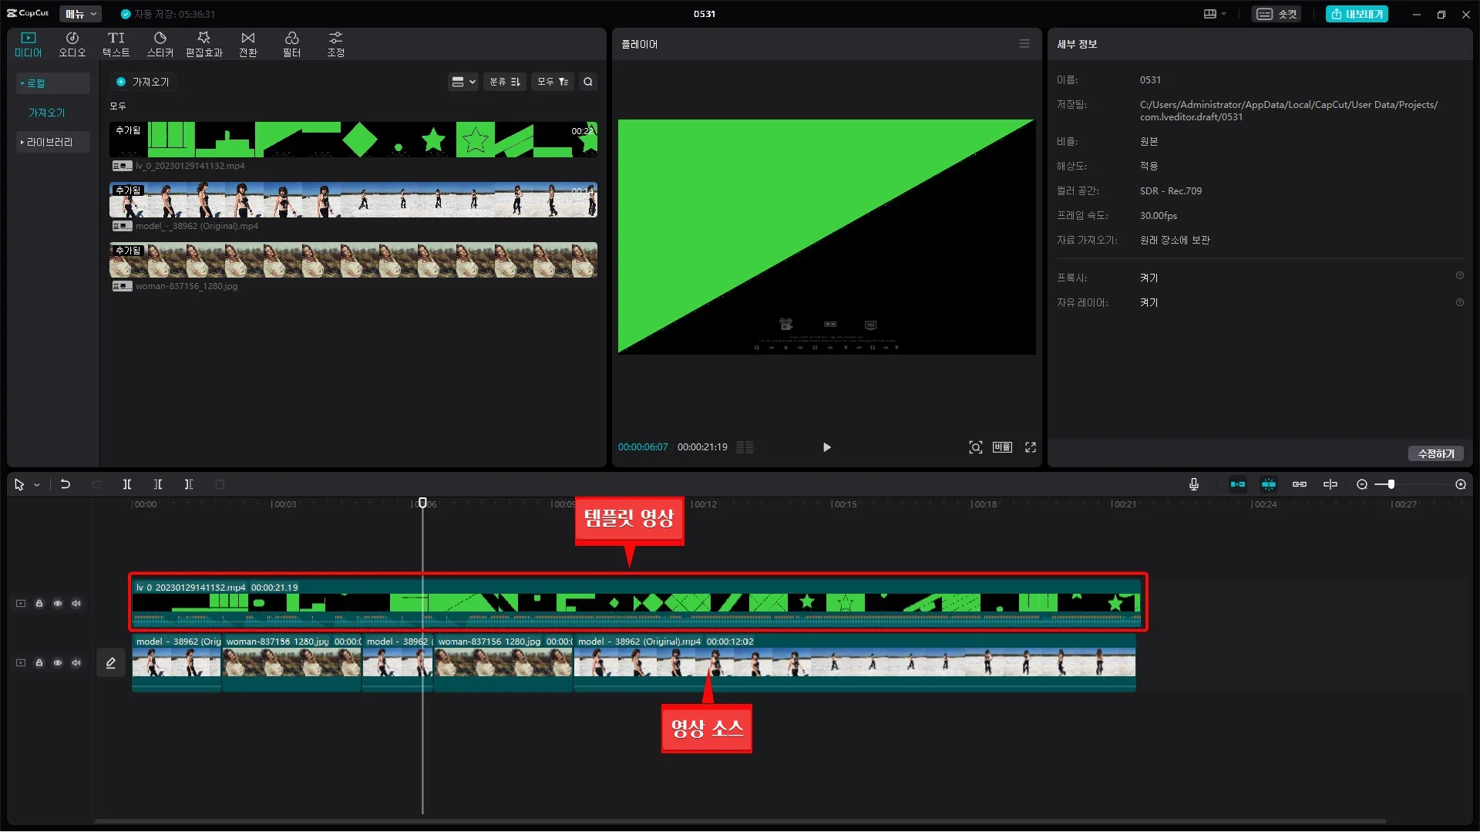Click the delete-left trim tool
Image resolution: width=1480 pixels, height=832 pixels.
point(158,484)
